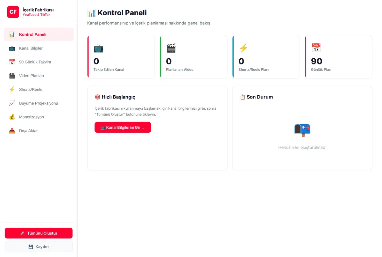Click the TV icon beside Kanal Bilgileri
Viewport: 382px width, 257px height.
(12, 48)
